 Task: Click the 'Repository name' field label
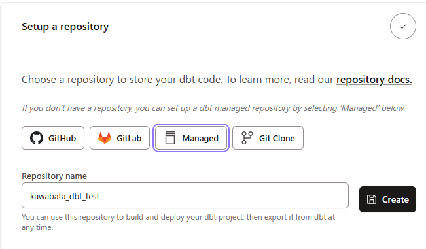click(x=54, y=176)
